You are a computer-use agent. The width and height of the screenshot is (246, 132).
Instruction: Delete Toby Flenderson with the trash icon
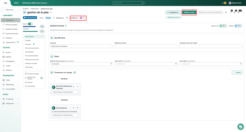(x=78, y=108)
